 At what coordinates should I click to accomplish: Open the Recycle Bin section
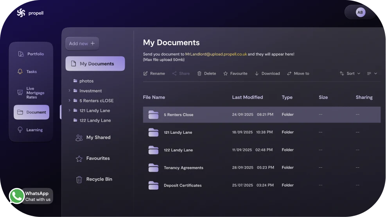click(x=94, y=179)
